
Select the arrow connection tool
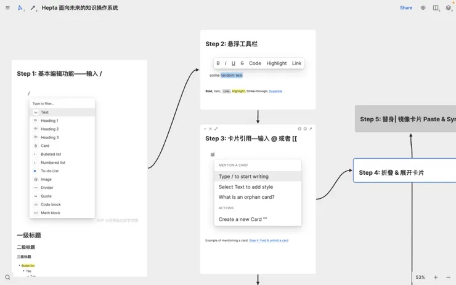point(33,8)
